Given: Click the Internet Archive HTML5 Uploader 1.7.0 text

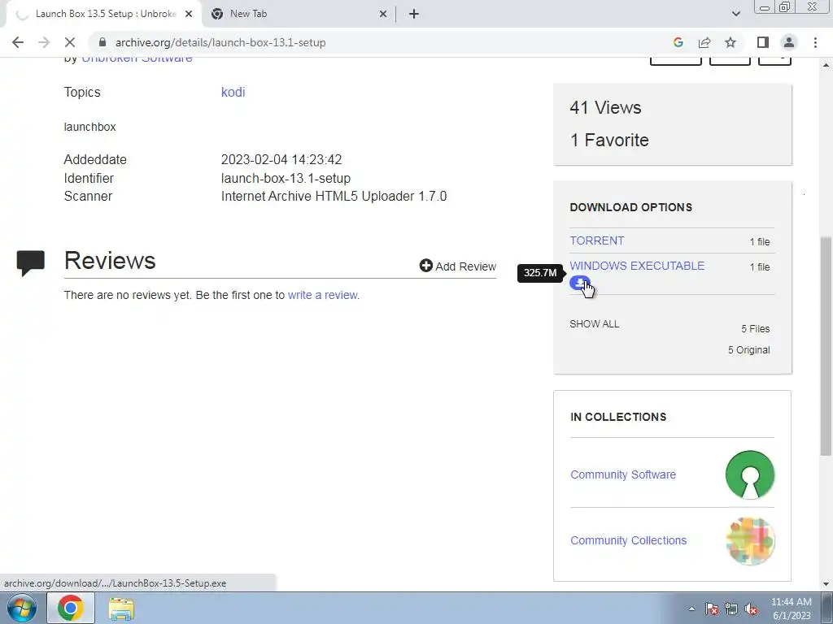Looking at the screenshot, I should [334, 197].
